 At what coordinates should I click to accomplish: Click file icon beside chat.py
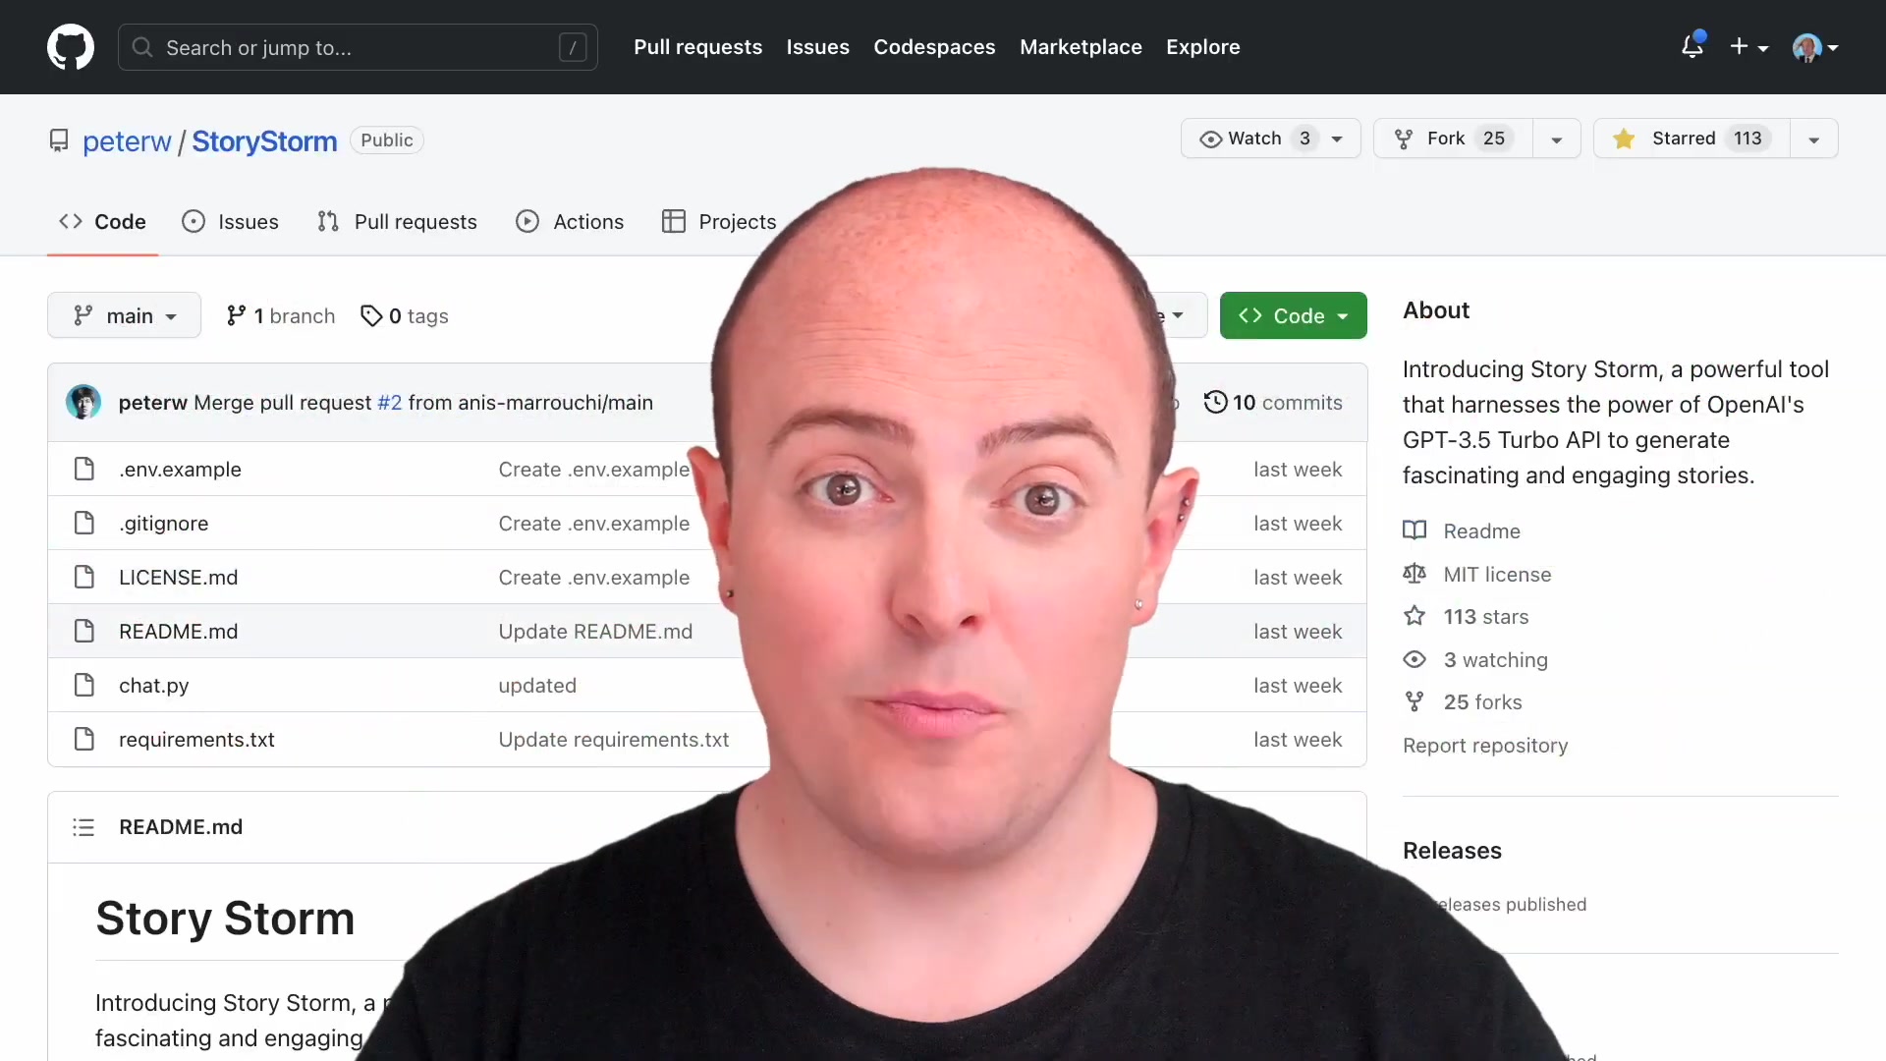point(84,685)
